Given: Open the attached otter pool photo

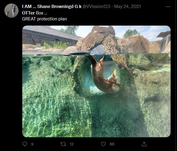Looking at the screenshot, I should (96, 81).
